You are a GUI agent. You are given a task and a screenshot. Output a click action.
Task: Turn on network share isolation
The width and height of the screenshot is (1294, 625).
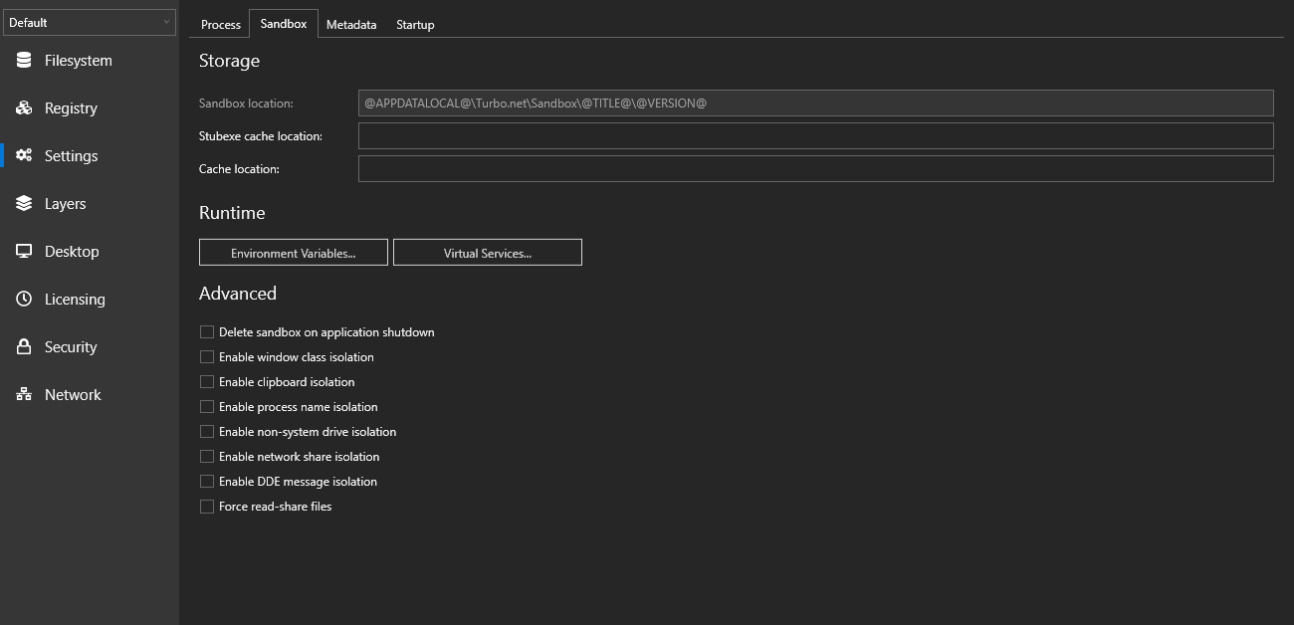tap(207, 457)
